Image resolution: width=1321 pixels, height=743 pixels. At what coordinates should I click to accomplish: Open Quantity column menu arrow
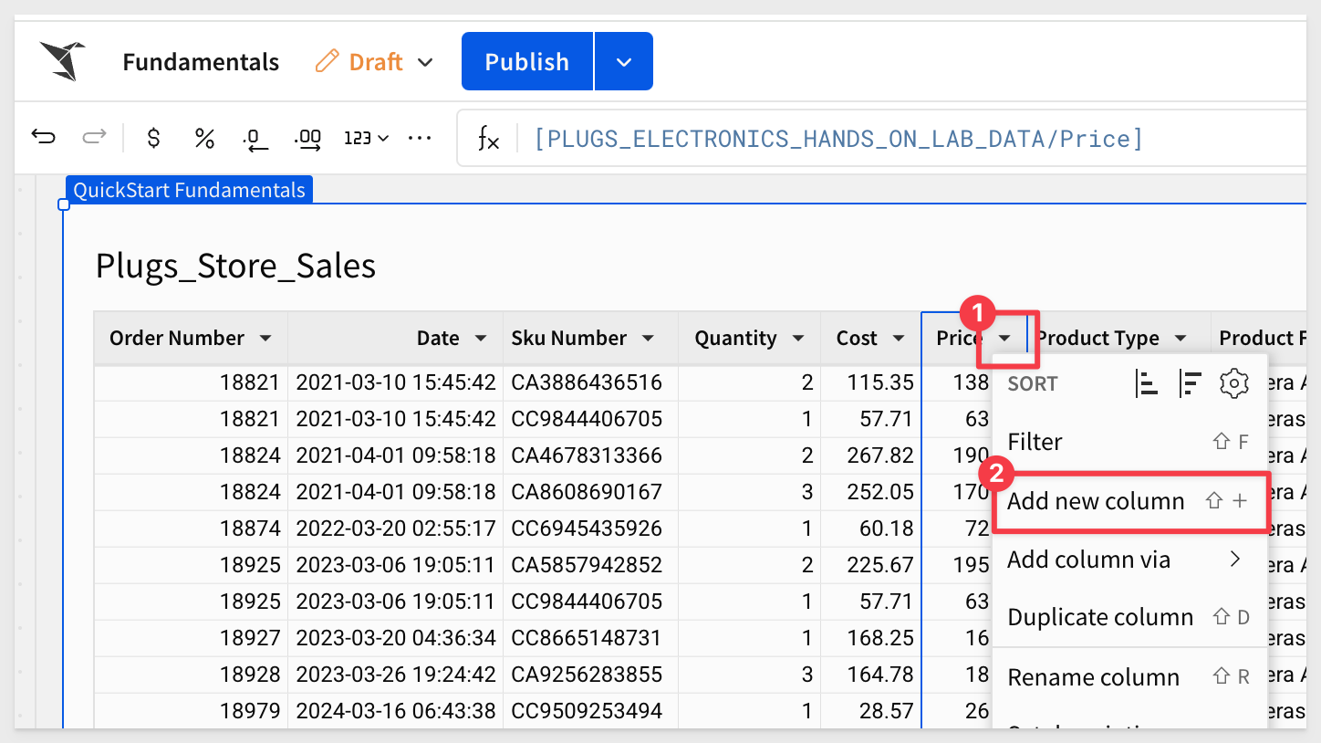tap(798, 339)
